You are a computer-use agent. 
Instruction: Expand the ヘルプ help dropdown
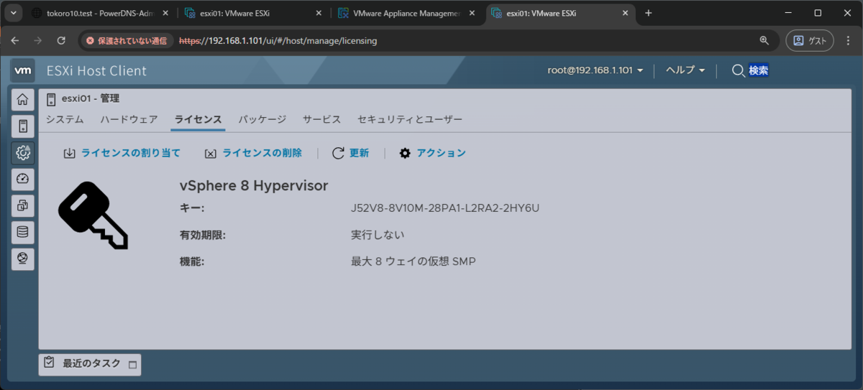coord(685,70)
